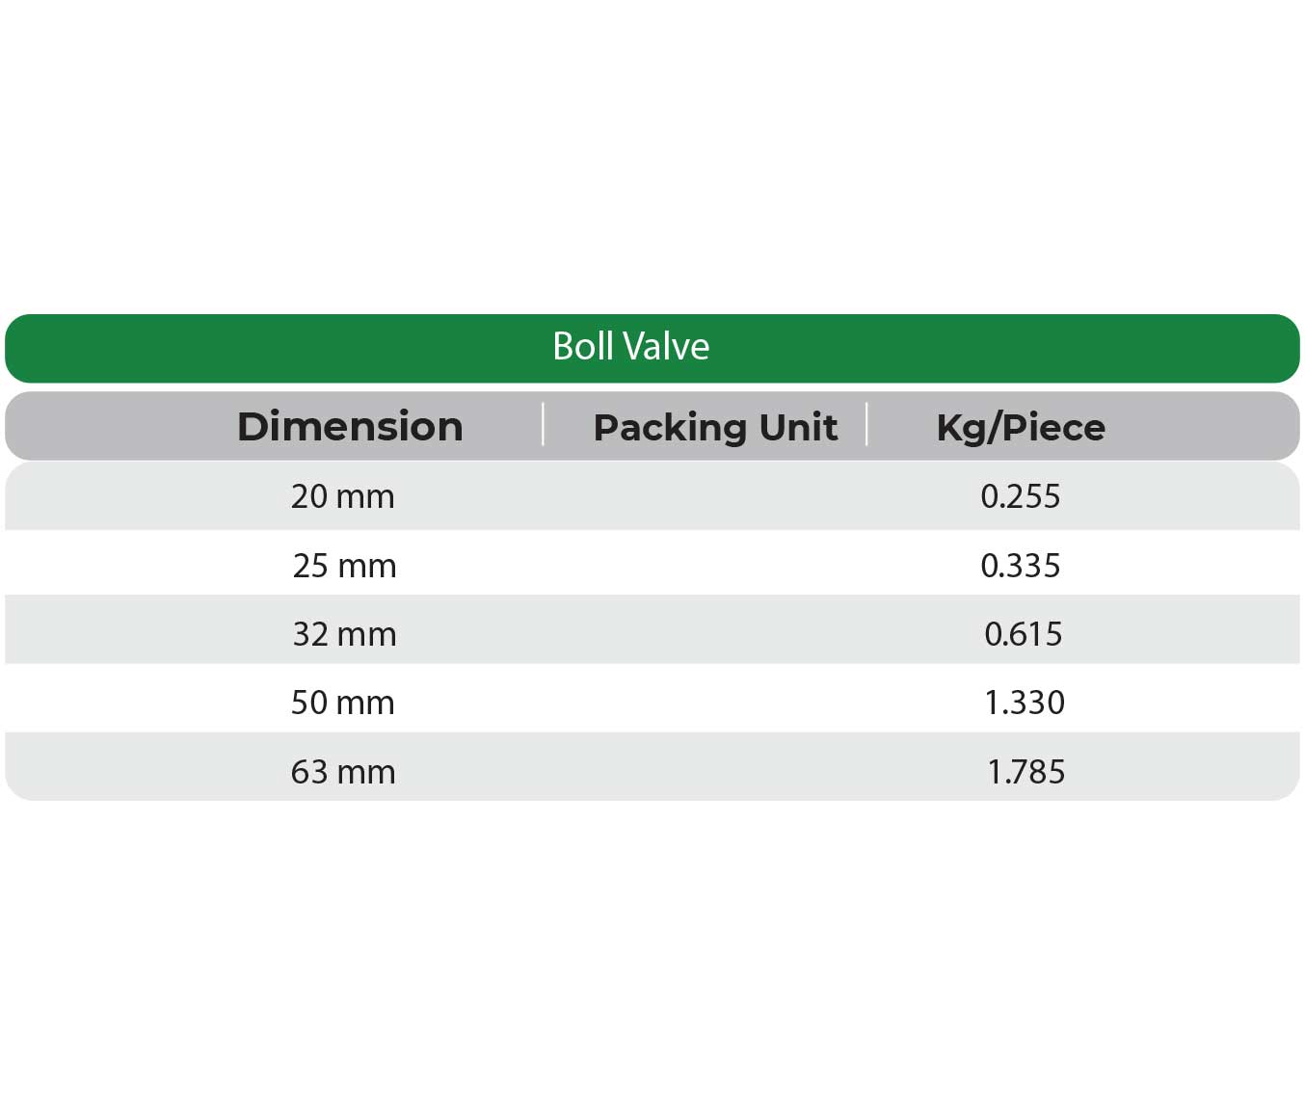Image resolution: width=1305 pixels, height=1115 pixels.
Task: Pick the 32 mm dimension cell
Action: (344, 634)
